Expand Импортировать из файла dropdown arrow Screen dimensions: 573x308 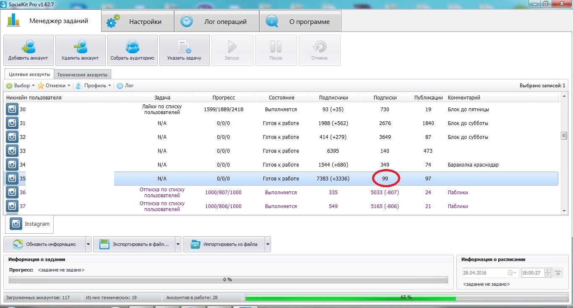point(268,244)
